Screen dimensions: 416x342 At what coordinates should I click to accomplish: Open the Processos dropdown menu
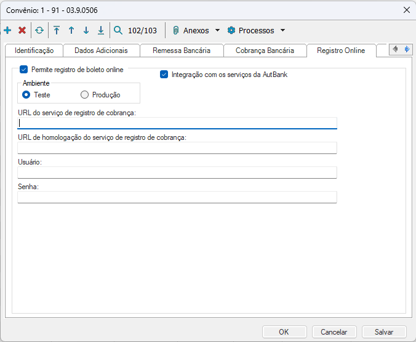pyautogui.click(x=255, y=30)
